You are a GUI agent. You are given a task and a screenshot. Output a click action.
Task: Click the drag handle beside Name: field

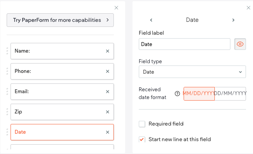coord(7,51)
